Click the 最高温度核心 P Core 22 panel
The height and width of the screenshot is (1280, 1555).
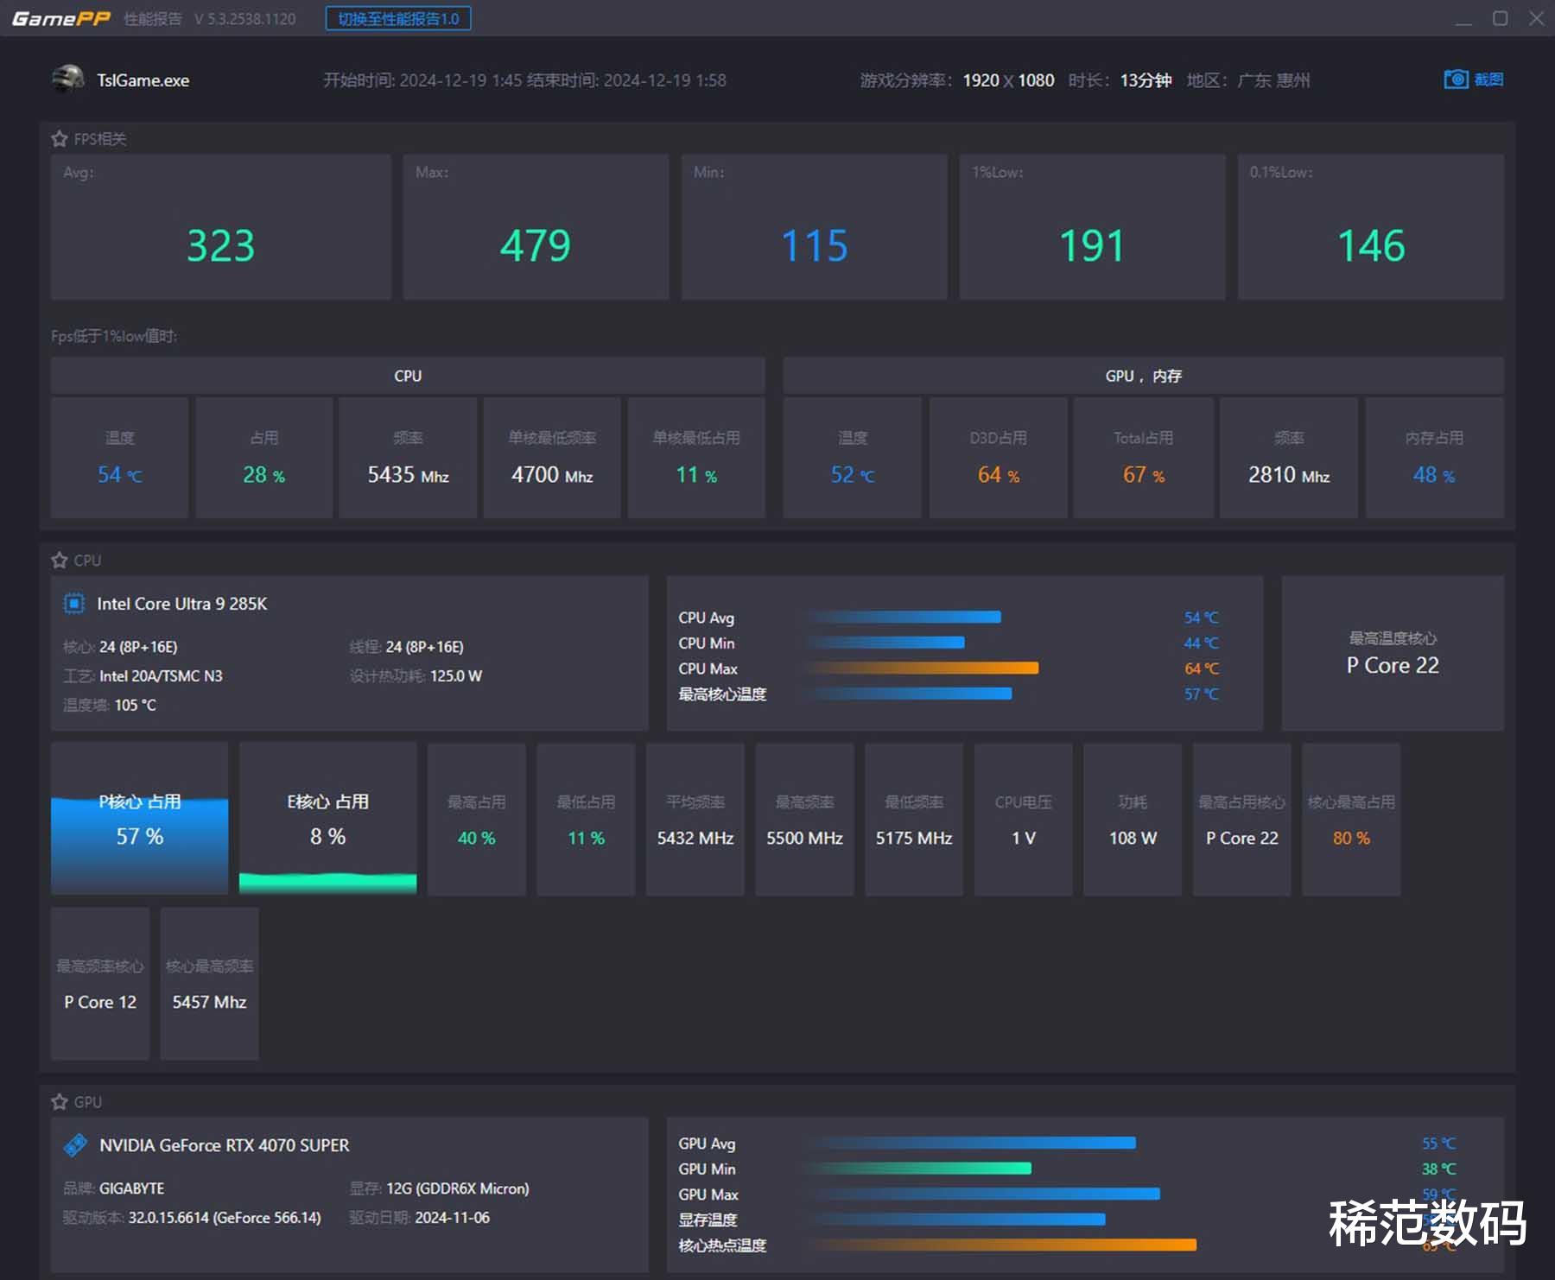(1392, 654)
